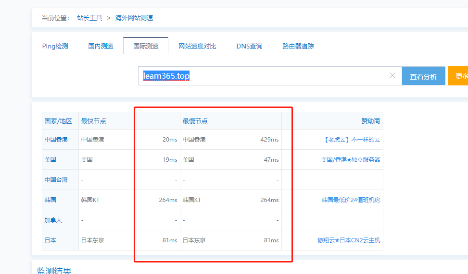Click the 最快节点 column header
Viewport: 468px width, 274px height.
[93, 121]
